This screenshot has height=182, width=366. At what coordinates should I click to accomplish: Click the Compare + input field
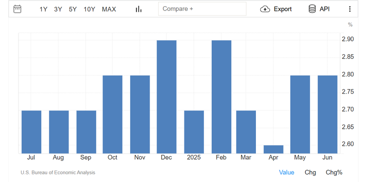click(x=202, y=9)
